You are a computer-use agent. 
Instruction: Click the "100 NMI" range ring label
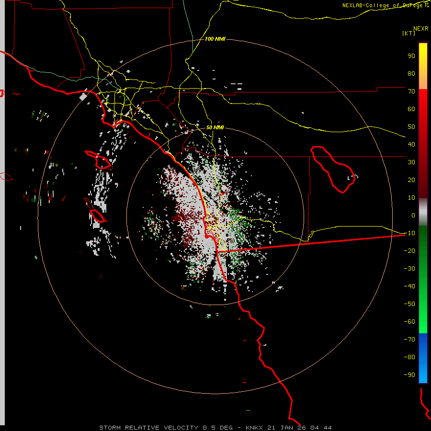click(x=215, y=39)
